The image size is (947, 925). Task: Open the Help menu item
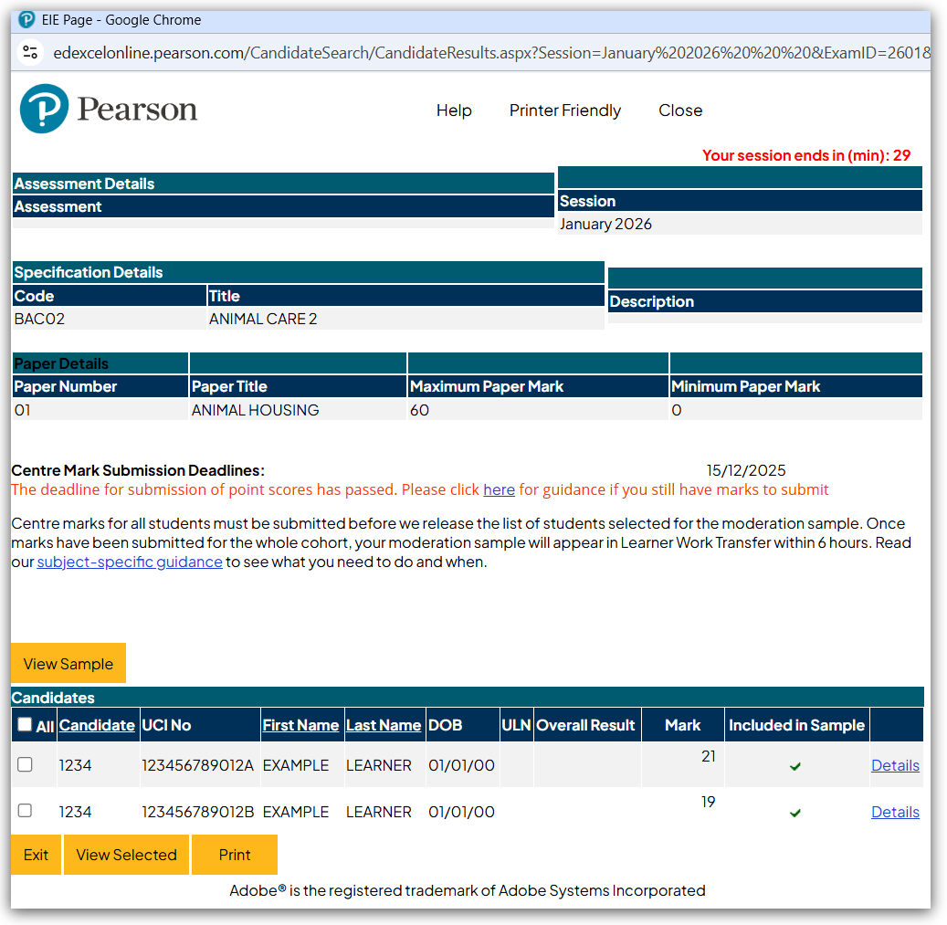pos(454,110)
